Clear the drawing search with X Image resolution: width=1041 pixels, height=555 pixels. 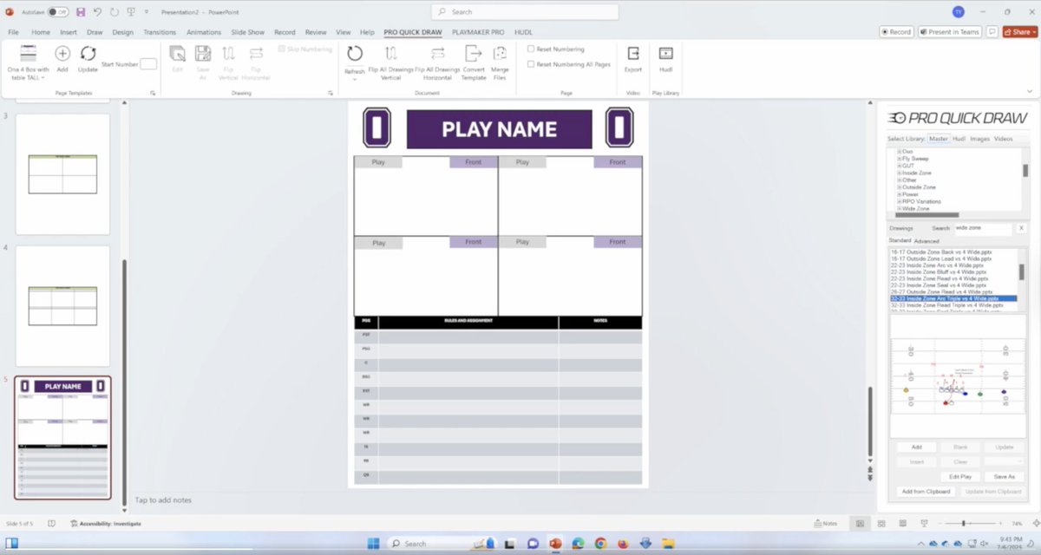pos(1021,229)
